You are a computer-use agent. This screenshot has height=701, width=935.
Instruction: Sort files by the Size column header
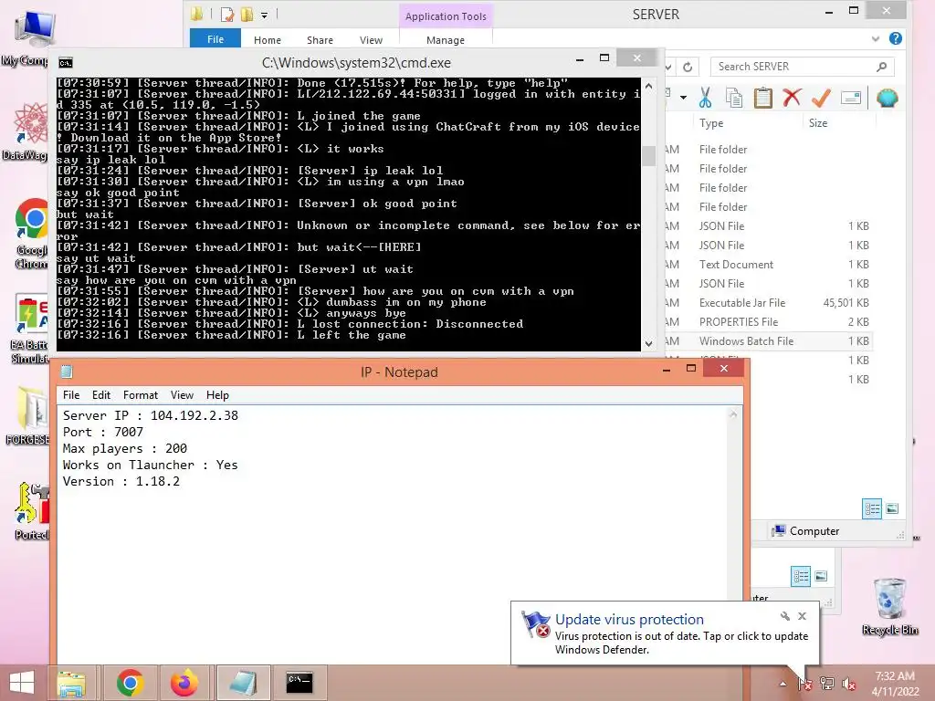(x=818, y=123)
